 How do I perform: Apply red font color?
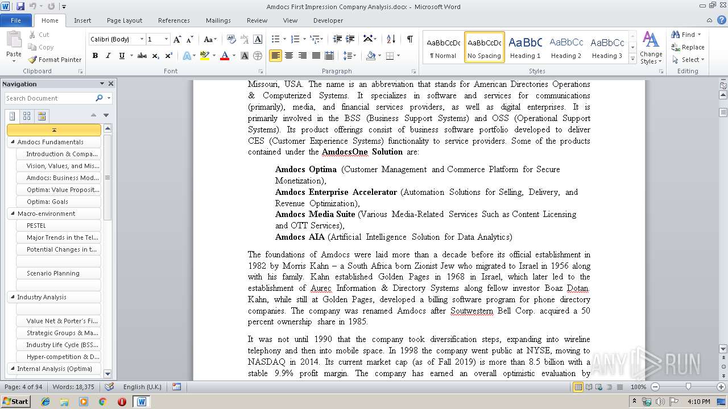[x=224, y=56]
